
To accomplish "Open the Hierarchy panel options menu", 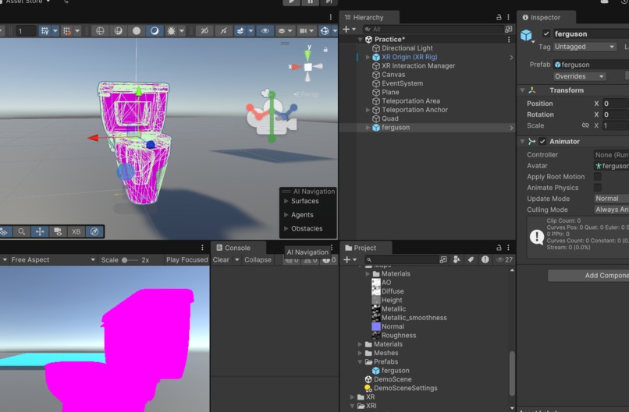I will 508,17.
